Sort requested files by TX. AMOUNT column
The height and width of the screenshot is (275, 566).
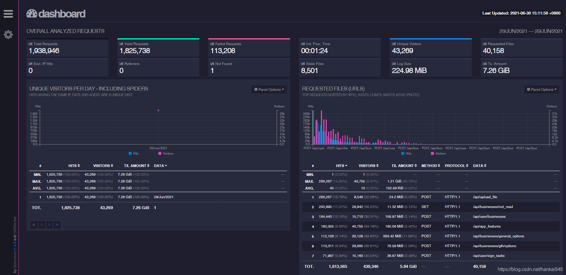coord(404,166)
